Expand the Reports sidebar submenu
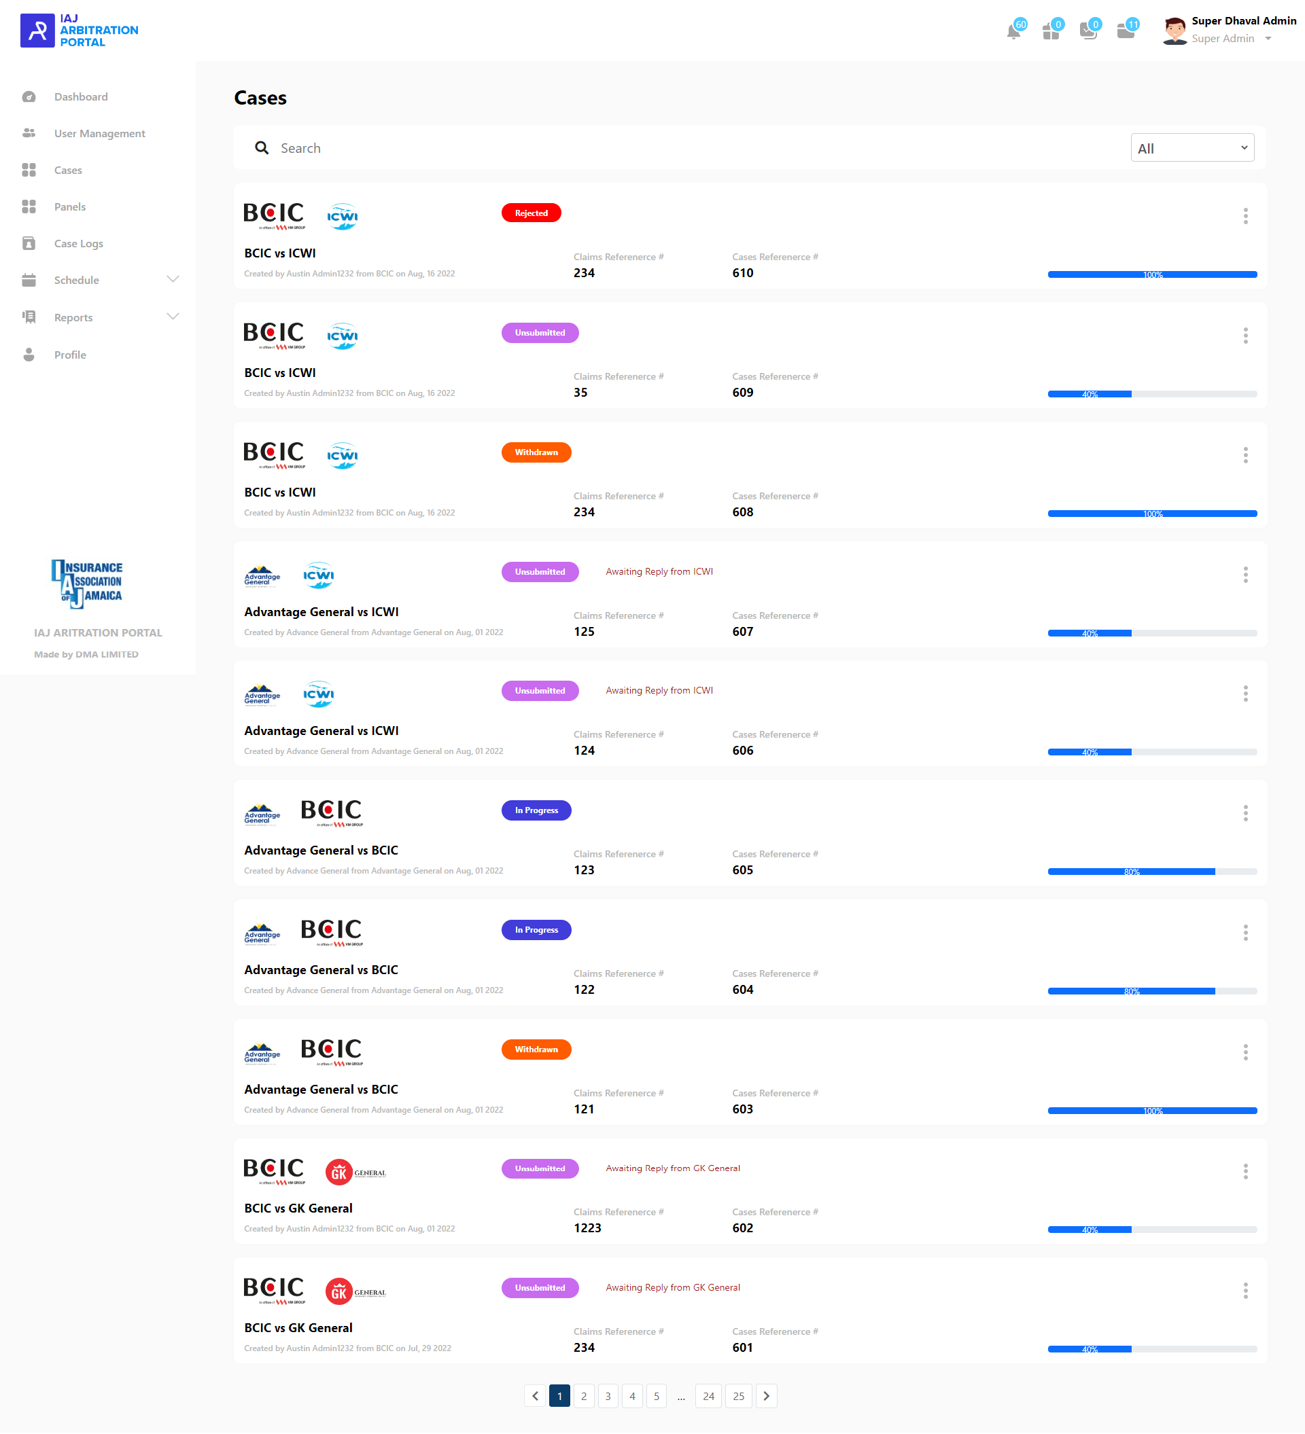 (x=172, y=317)
